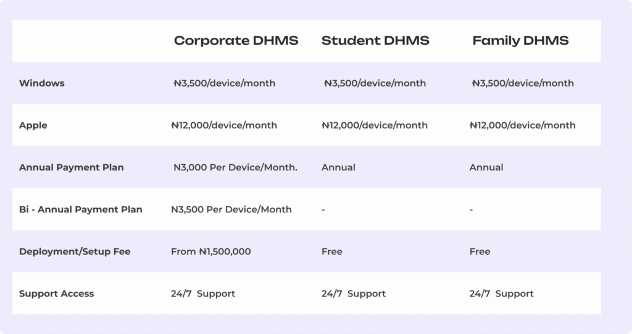Click the N3,000 Per Device/Month. text
Viewport: 632px width, 334px height.
coord(235,167)
